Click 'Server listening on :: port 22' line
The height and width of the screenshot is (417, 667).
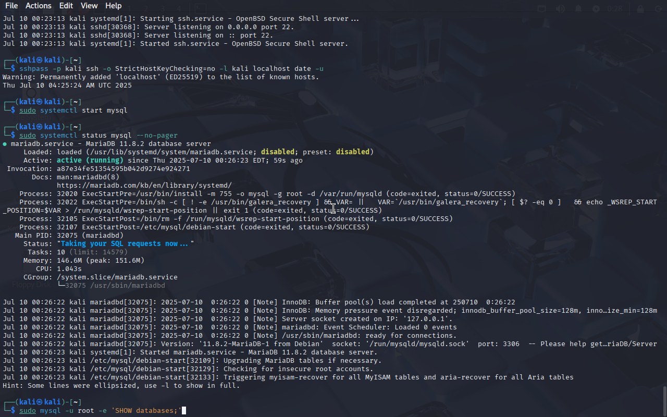[138, 35]
